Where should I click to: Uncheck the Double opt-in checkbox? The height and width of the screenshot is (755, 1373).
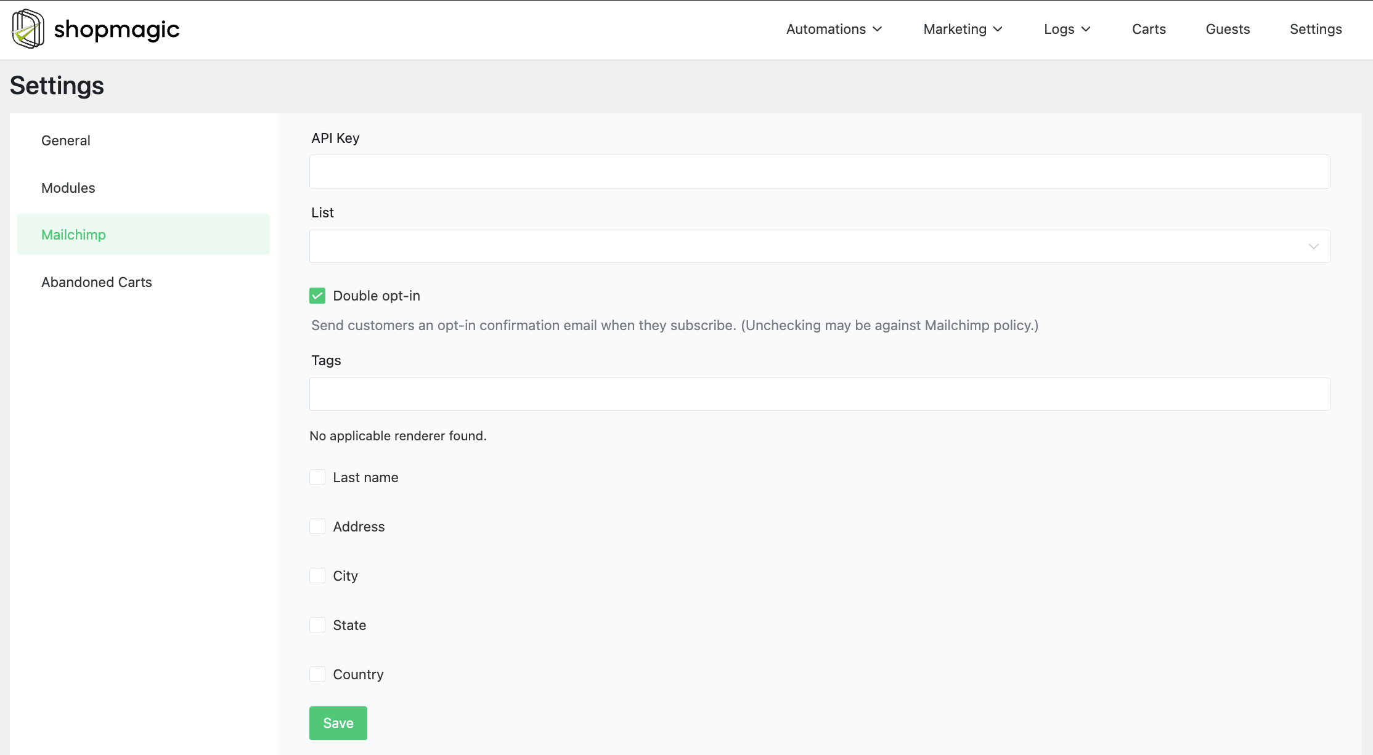[x=317, y=296]
